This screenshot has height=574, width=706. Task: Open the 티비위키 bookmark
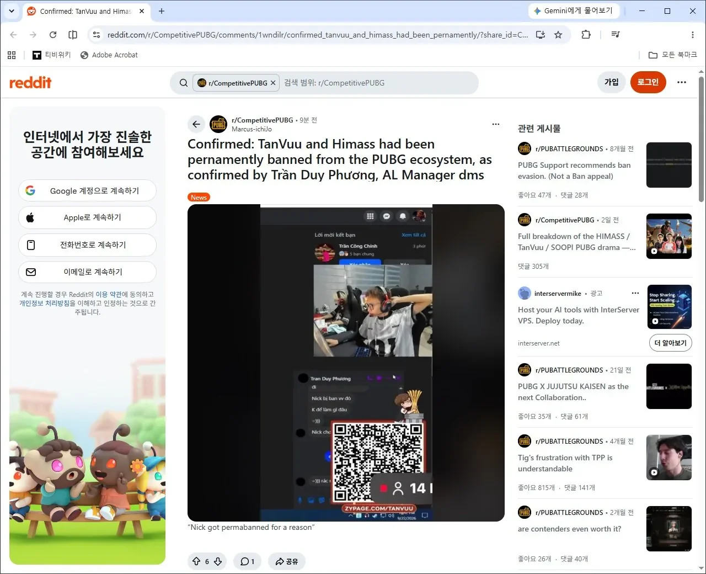click(52, 55)
